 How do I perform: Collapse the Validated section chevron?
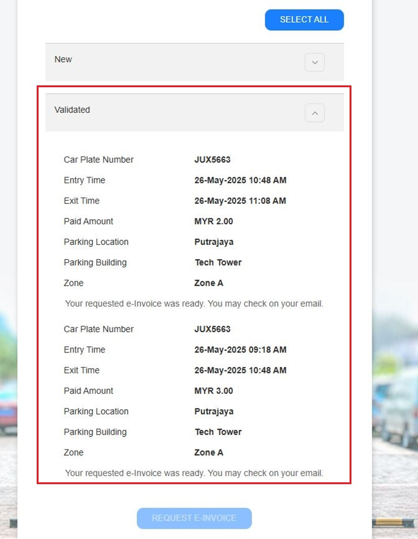click(315, 113)
